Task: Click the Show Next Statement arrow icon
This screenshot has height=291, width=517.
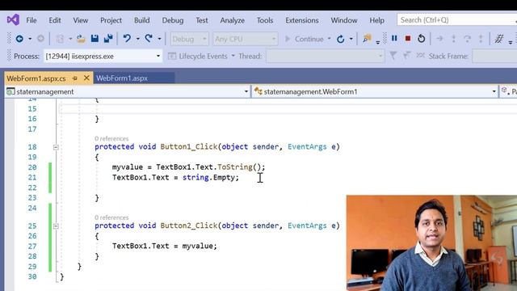Action: pos(439,39)
